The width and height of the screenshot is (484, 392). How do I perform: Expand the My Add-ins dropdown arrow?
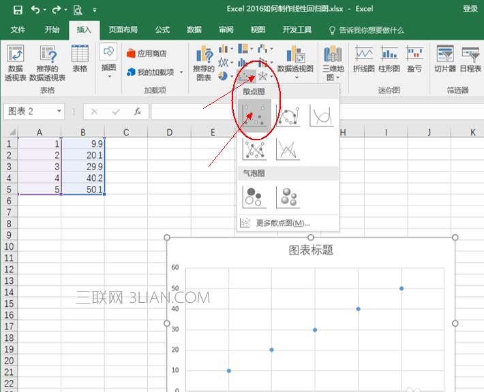(x=181, y=72)
